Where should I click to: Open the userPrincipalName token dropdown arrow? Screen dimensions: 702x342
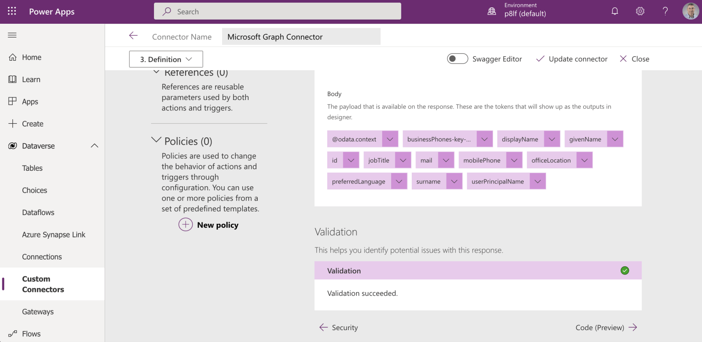coord(538,181)
